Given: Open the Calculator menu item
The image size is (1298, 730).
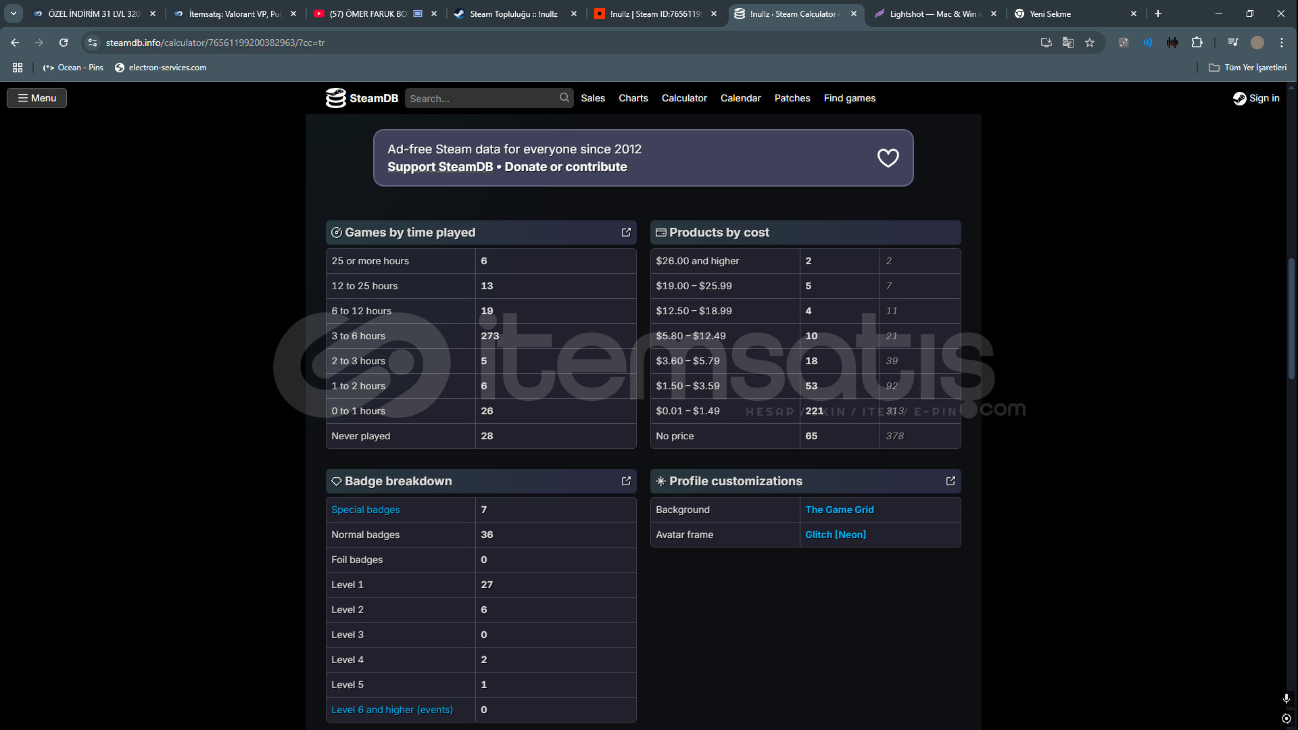Looking at the screenshot, I should point(684,98).
